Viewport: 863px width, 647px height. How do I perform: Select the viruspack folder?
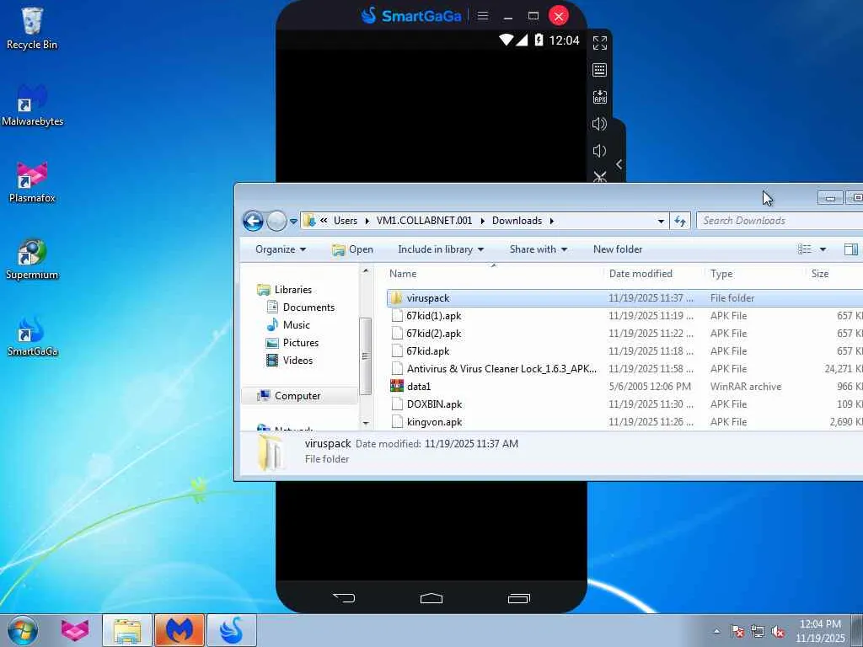pyautogui.click(x=624, y=297)
